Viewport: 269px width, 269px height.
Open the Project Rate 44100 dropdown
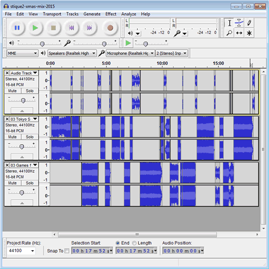click(21, 251)
